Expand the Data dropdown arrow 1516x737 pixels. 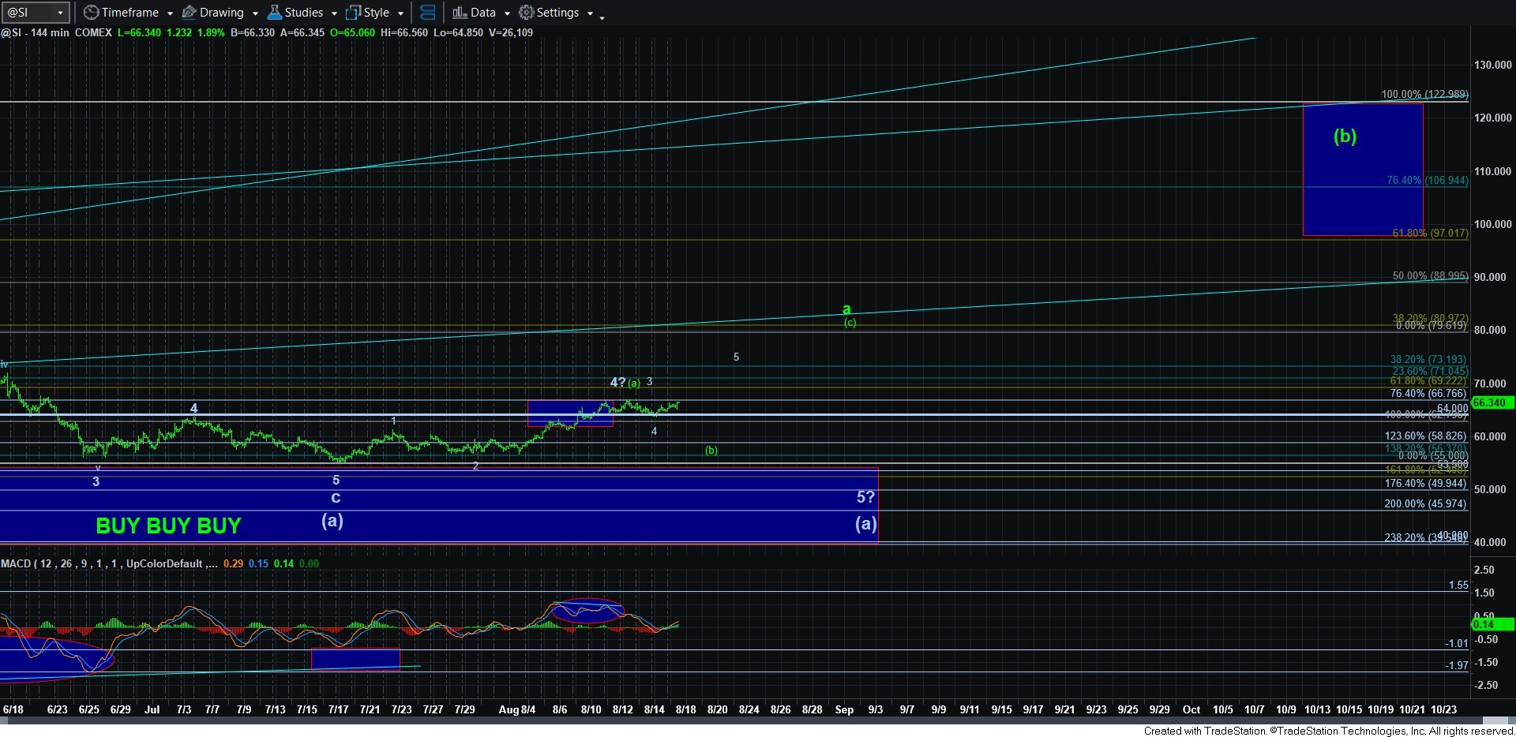pos(507,13)
